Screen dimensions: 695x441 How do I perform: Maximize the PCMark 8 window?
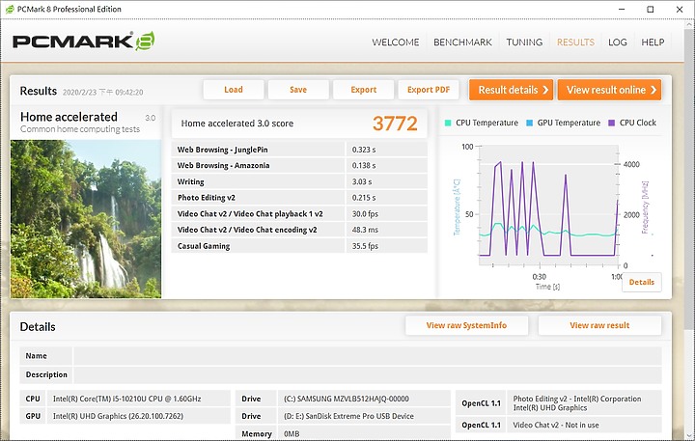tap(651, 10)
